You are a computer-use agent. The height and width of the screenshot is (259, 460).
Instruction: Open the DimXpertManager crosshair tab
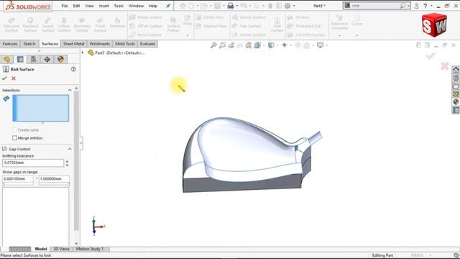[x=47, y=59]
